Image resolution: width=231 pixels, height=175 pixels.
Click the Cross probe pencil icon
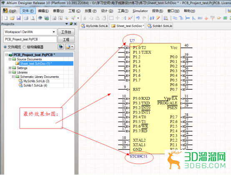(x=158, y=18)
